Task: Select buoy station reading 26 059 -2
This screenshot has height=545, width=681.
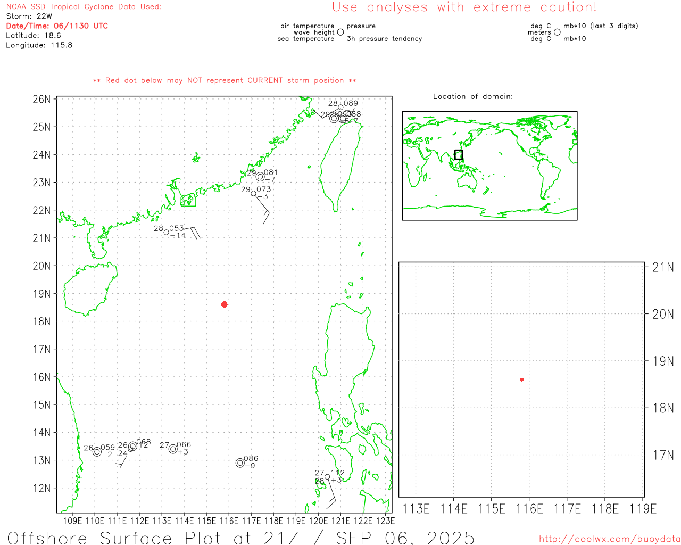Action: click(x=97, y=451)
